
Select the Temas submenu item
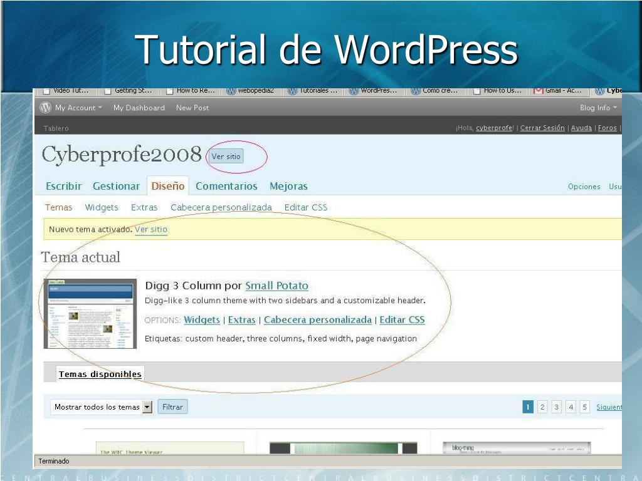point(58,207)
